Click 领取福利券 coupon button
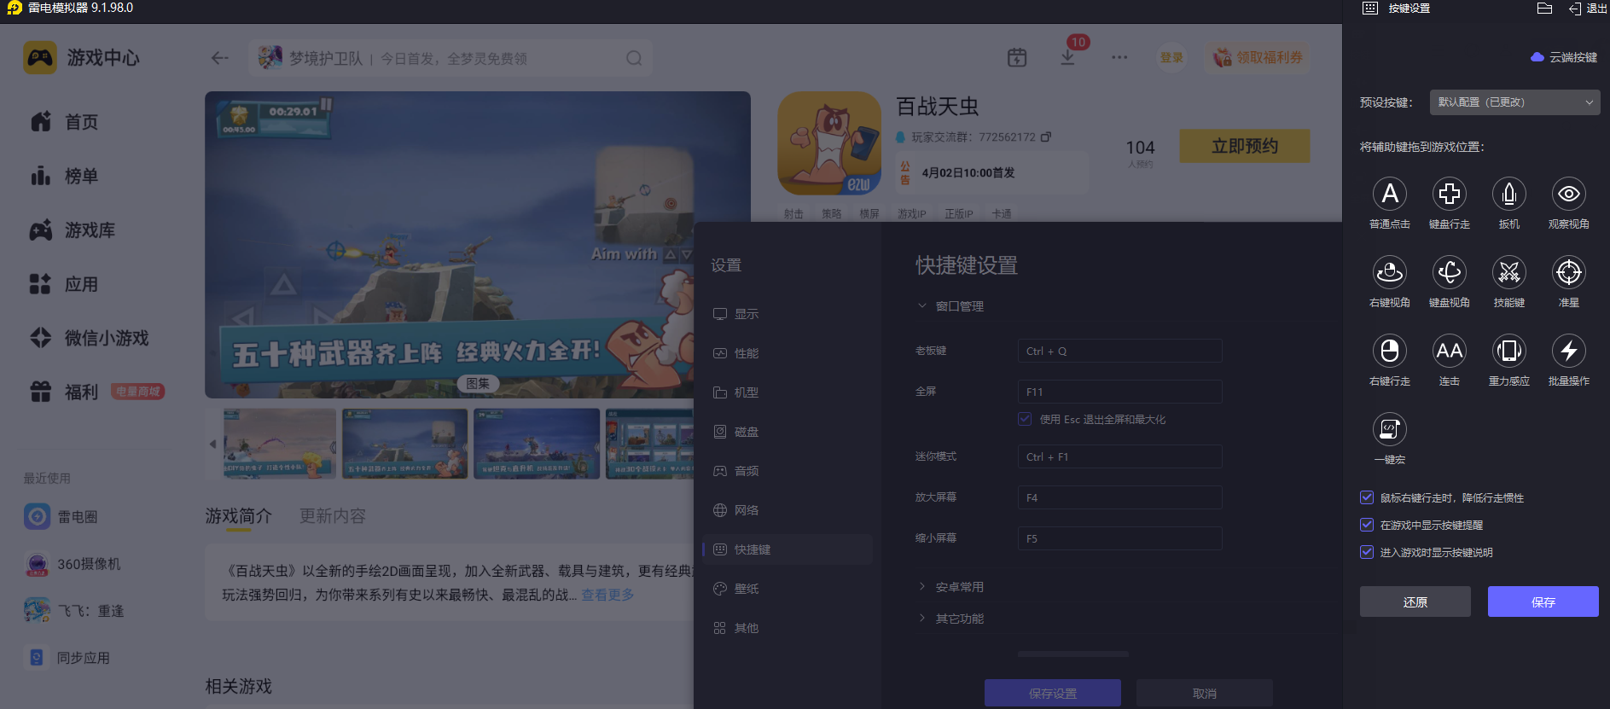This screenshot has height=709, width=1610. [1258, 57]
